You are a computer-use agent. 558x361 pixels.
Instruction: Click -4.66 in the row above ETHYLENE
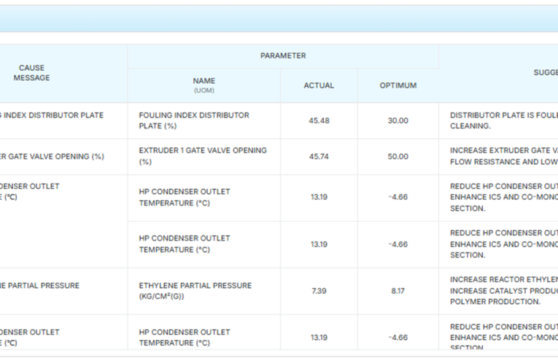pos(398,244)
